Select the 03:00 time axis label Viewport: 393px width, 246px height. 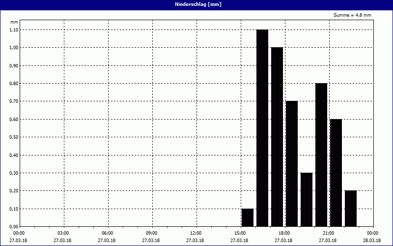coord(63,233)
